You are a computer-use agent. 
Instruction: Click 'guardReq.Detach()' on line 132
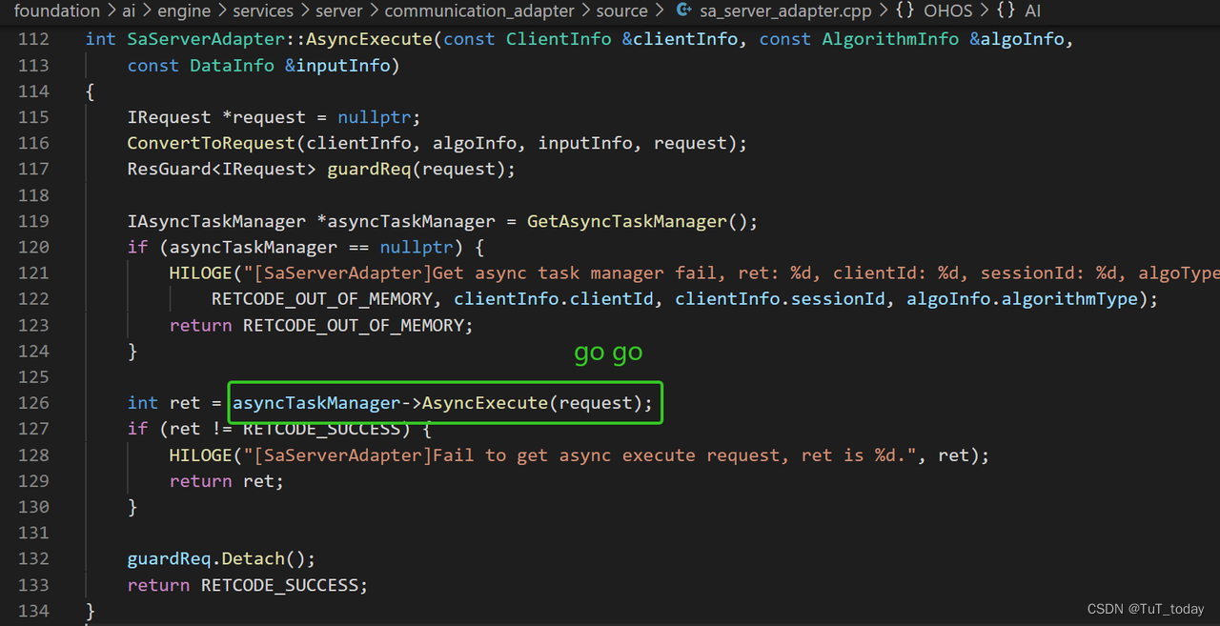click(x=216, y=558)
